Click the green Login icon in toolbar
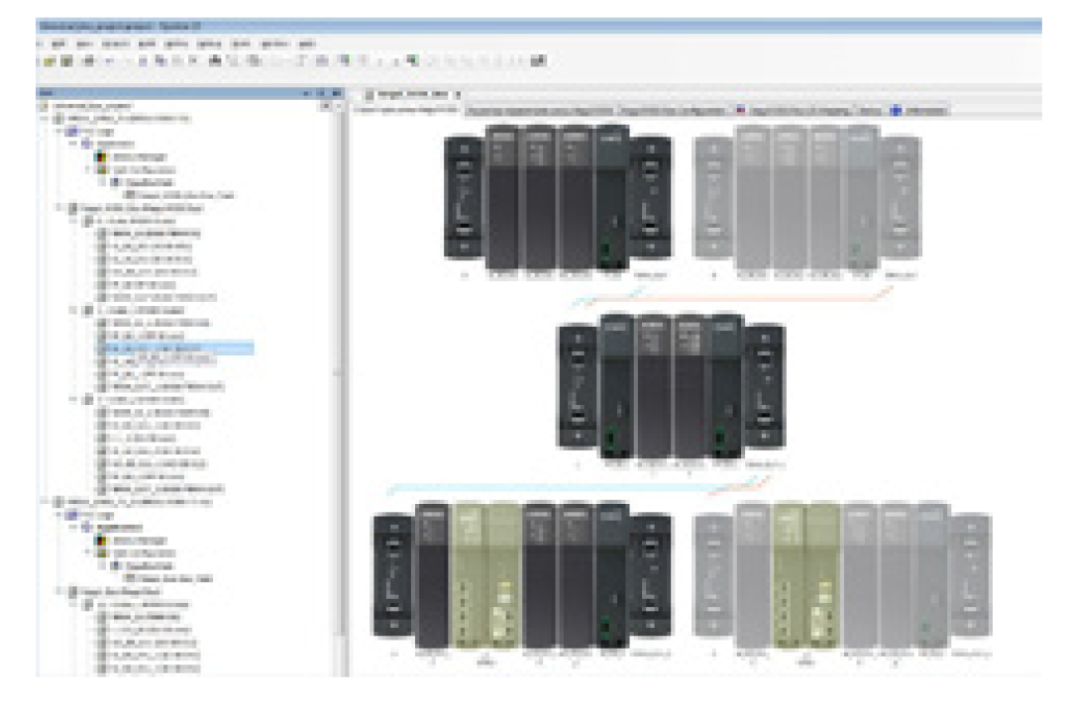The height and width of the screenshot is (701, 1066). pos(411,61)
